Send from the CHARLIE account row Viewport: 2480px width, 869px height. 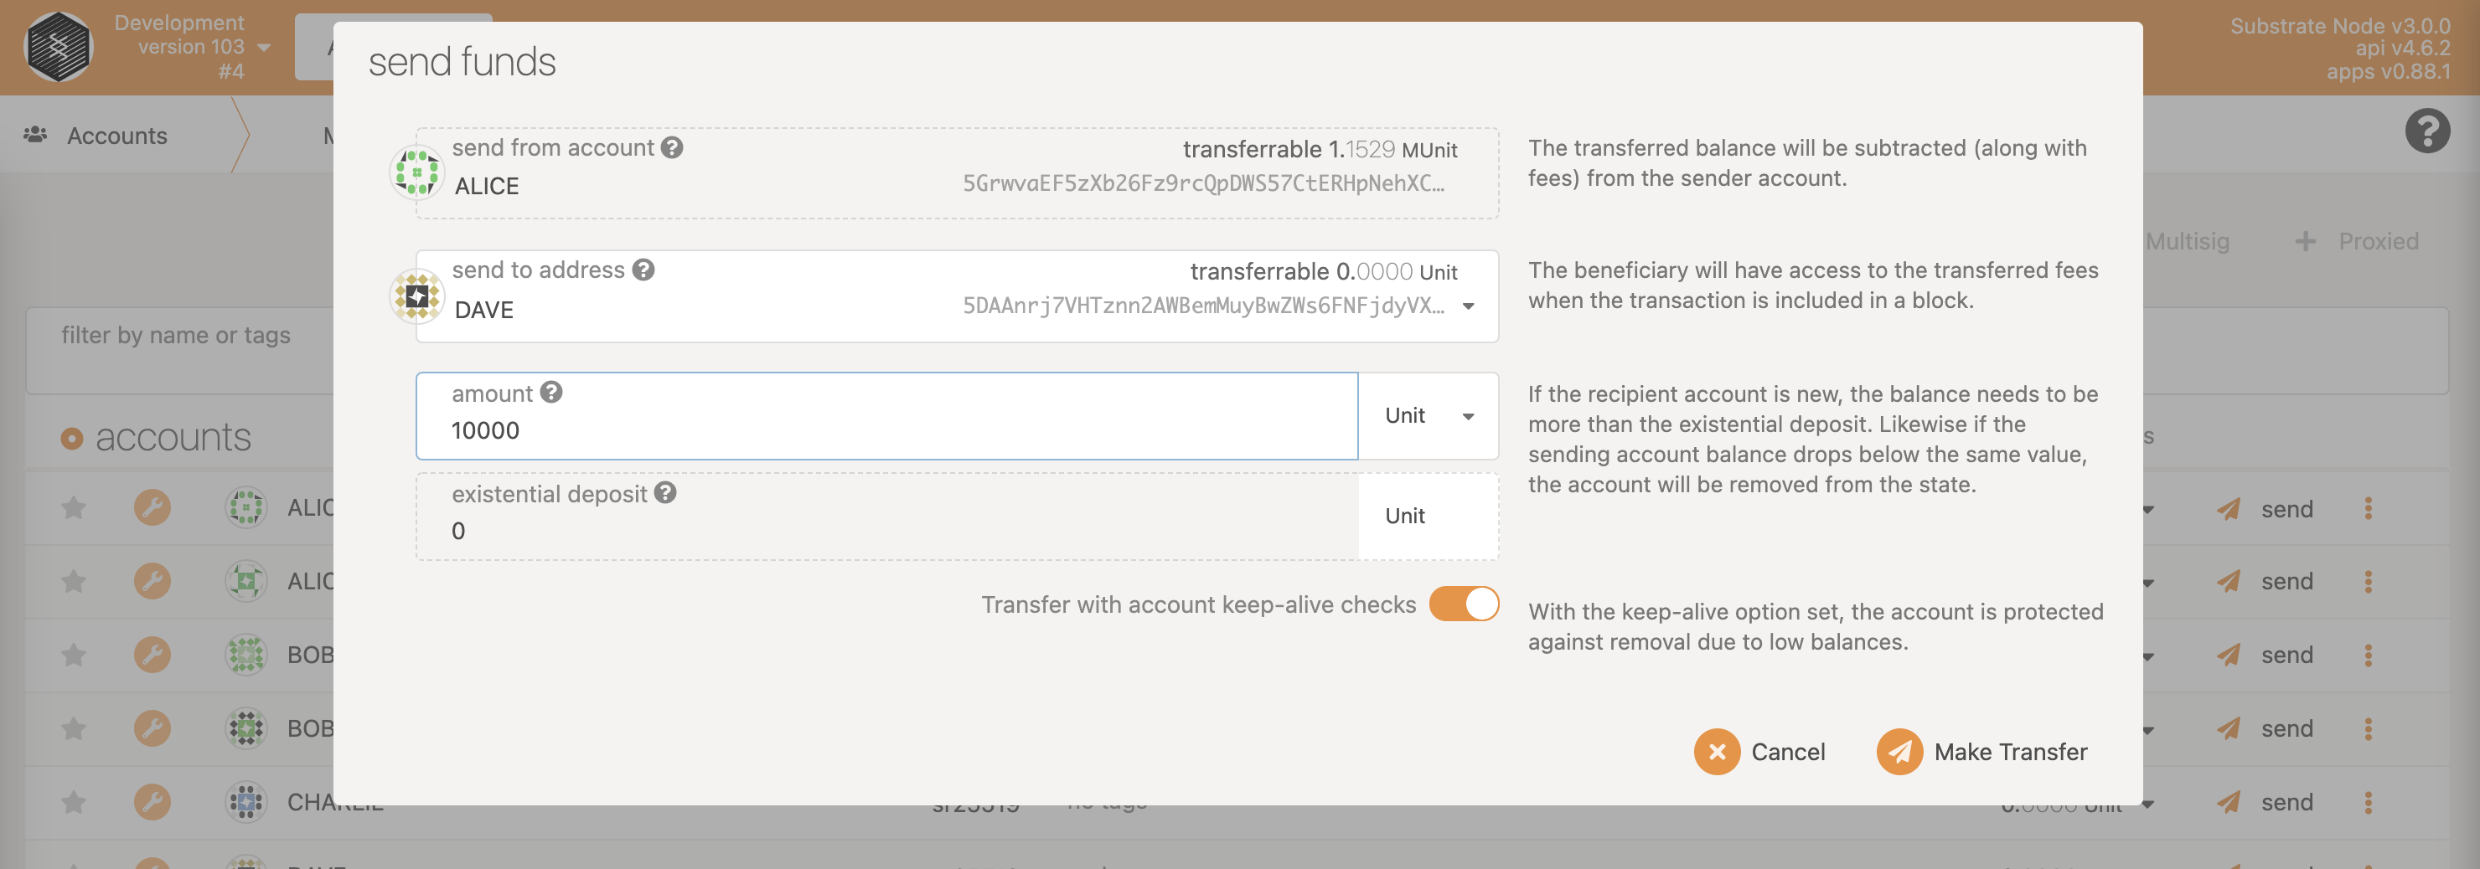tap(2266, 802)
